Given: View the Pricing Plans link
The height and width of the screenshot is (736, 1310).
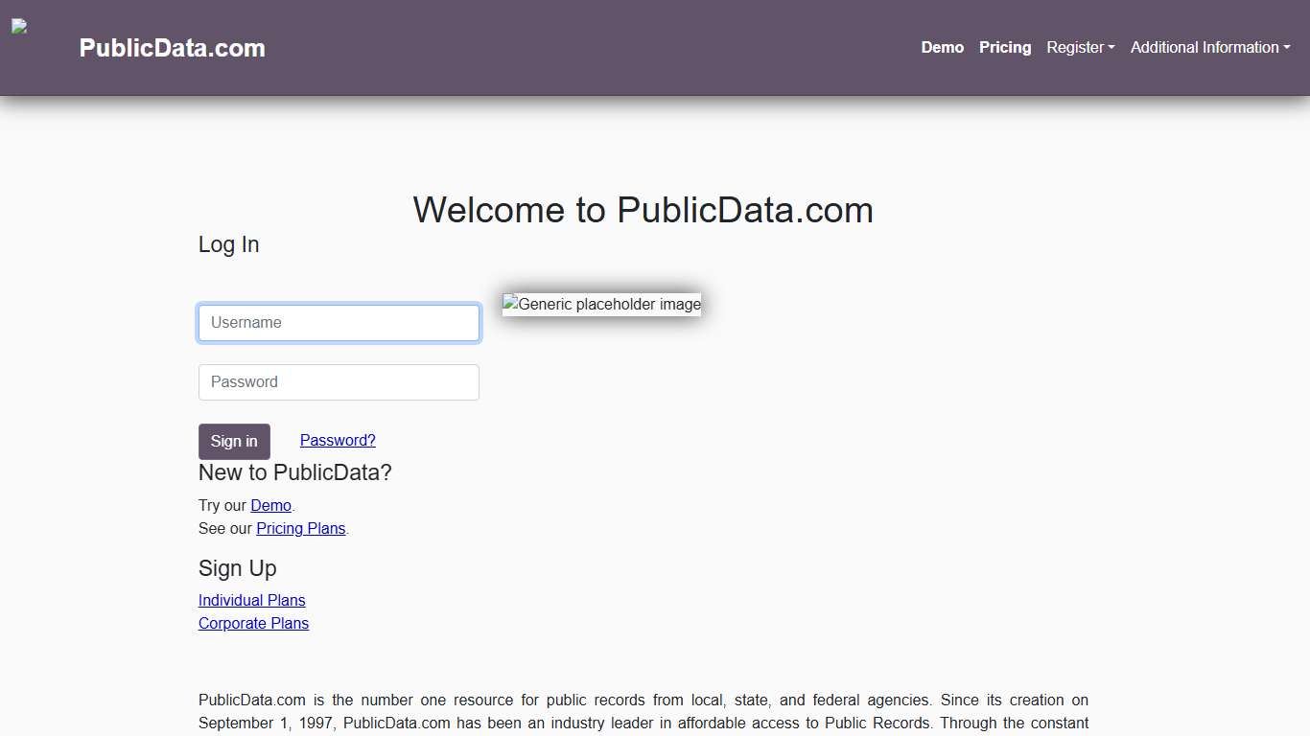Looking at the screenshot, I should 301,528.
